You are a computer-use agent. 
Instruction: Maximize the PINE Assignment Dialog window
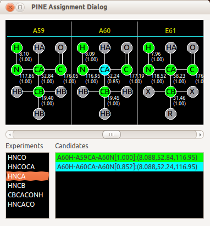coord(20,8)
